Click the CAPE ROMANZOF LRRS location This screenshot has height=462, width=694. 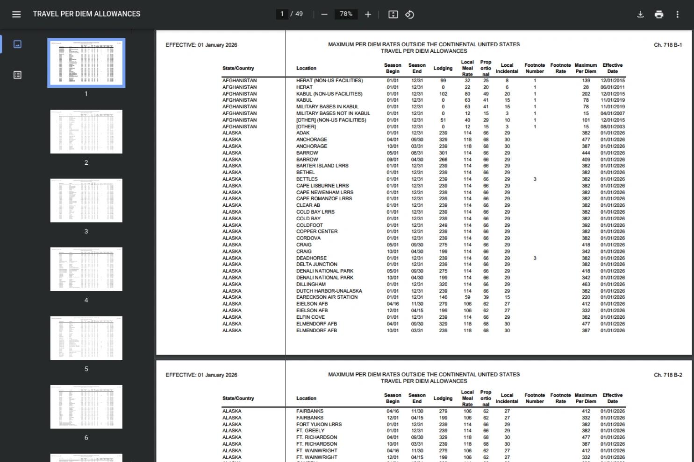click(324, 199)
